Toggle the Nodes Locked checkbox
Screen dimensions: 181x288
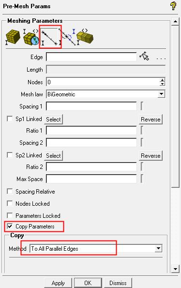tap(10, 203)
